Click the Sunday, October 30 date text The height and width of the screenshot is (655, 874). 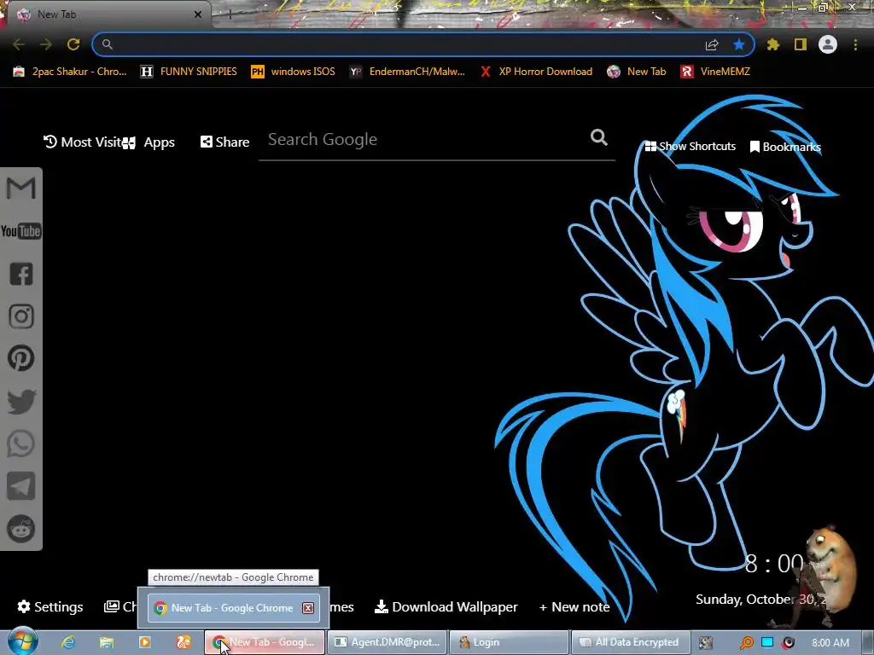coord(760,600)
